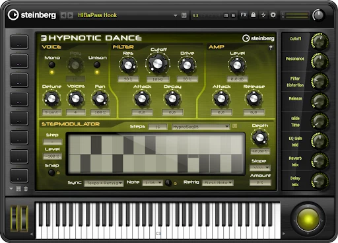The width and height of the screenshot is (338, 243).
Task: Click the large filter Cutoff knob
Action: point(158,64)
